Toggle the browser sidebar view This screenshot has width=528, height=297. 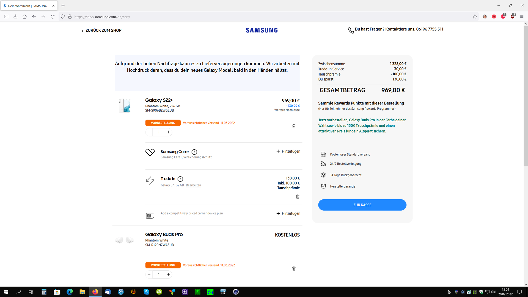coord(6,17)
